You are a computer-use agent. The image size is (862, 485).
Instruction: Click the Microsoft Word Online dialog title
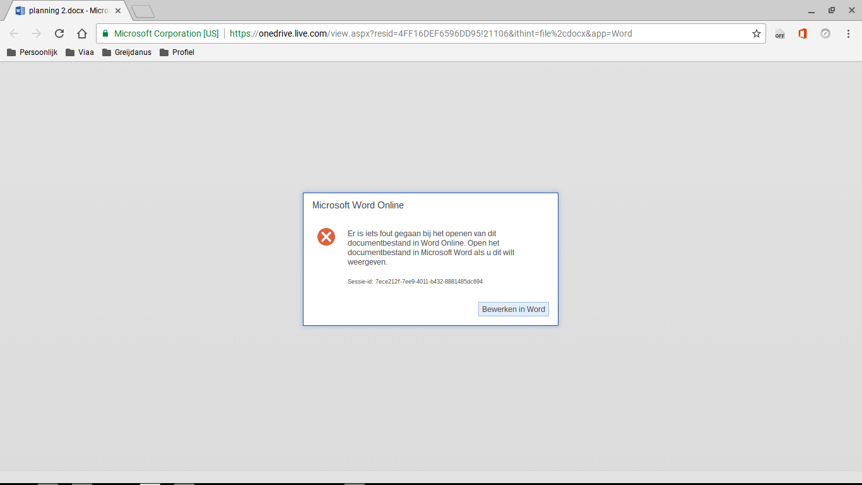[358, 205]
